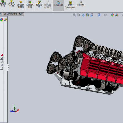Click the Section View icon

pos(87,15)
